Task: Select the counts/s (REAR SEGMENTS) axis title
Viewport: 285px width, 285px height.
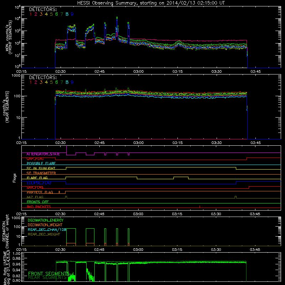Action: point(6,107)
